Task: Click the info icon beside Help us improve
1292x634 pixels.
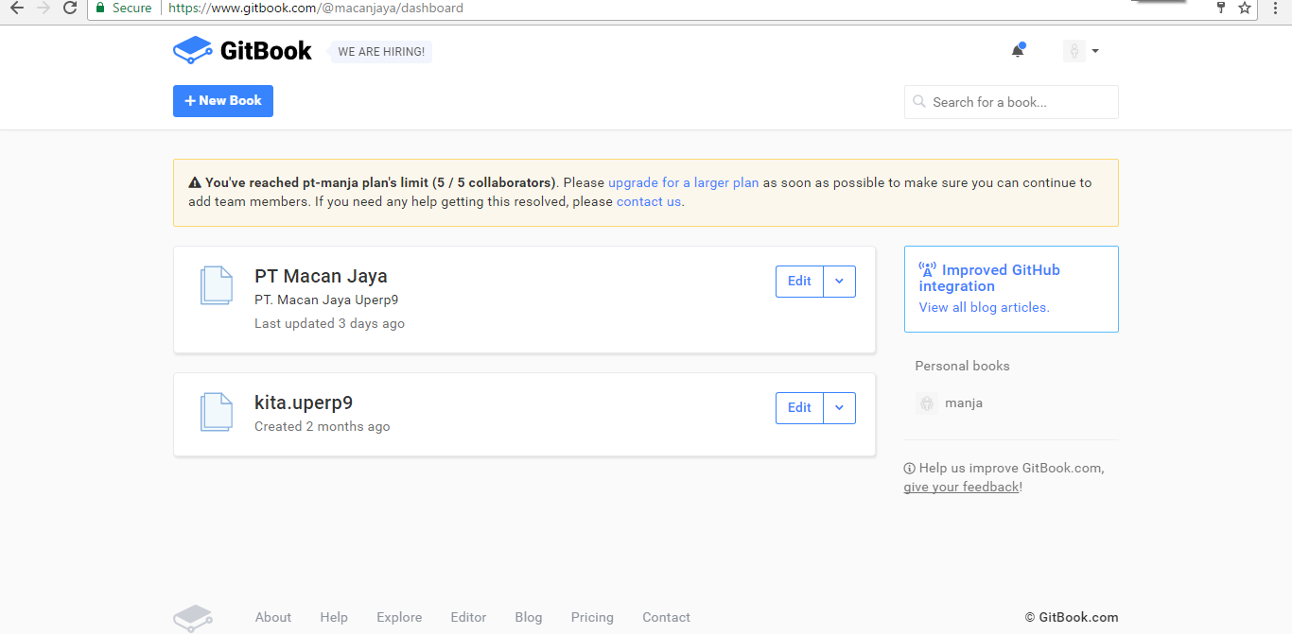Action: tap(910, 468)
